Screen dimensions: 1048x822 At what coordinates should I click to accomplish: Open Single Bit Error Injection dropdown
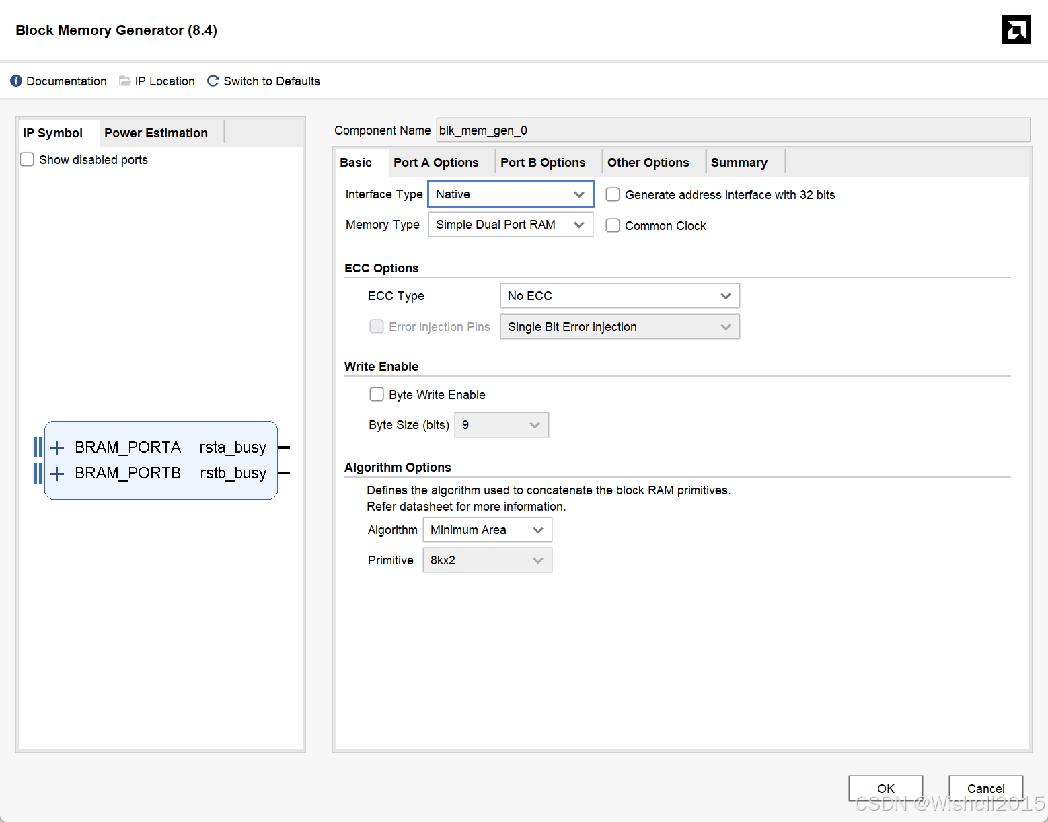coord(620,327)
